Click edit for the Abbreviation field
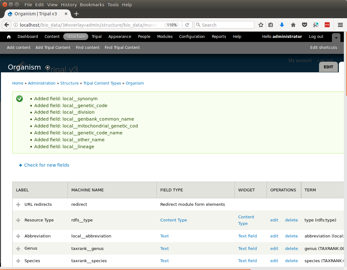 coord(274,236)
